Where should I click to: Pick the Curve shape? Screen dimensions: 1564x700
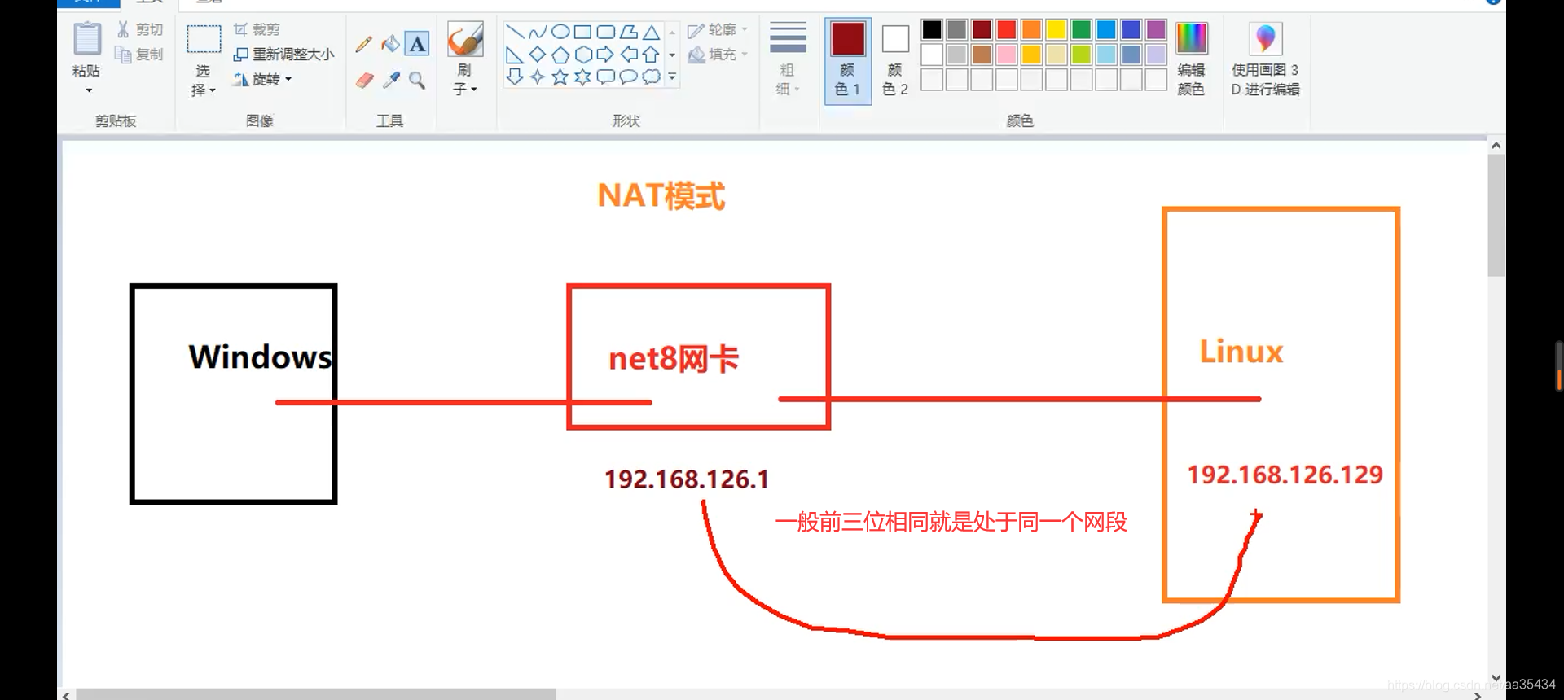pyautogui.click(x=538, y=33)
